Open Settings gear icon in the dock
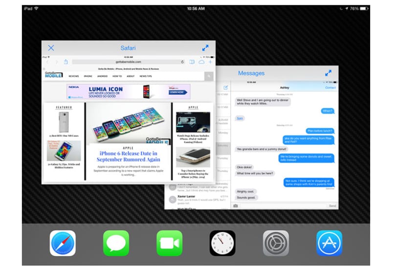This screenshot has width=396, height=274. click(x=276, y=243)
